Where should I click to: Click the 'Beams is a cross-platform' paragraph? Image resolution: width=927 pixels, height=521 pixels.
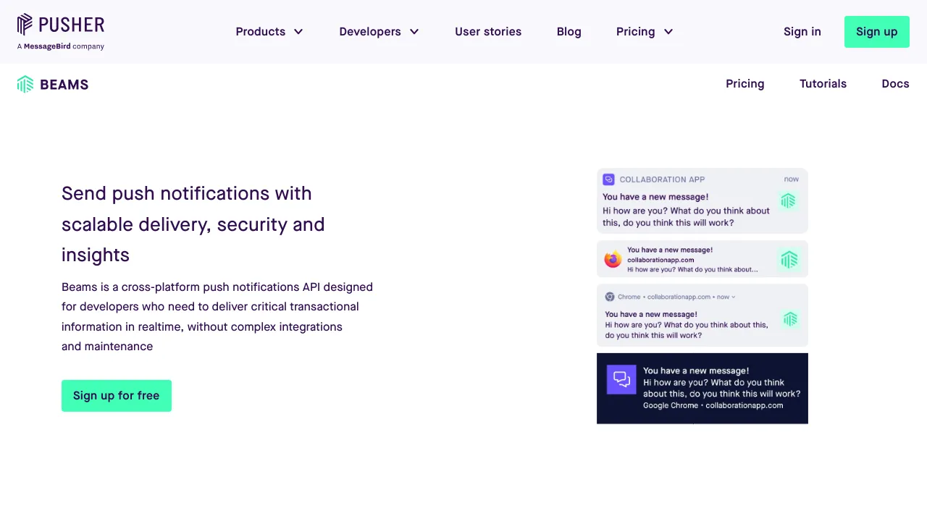pyautogui.click(x=217, y=316)
